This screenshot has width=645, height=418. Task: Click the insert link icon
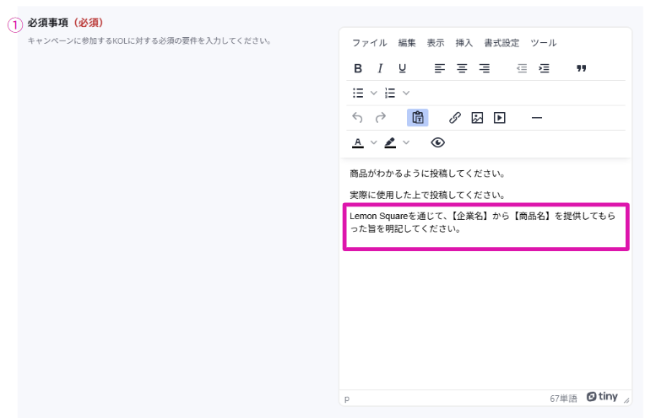pos(455,118)
